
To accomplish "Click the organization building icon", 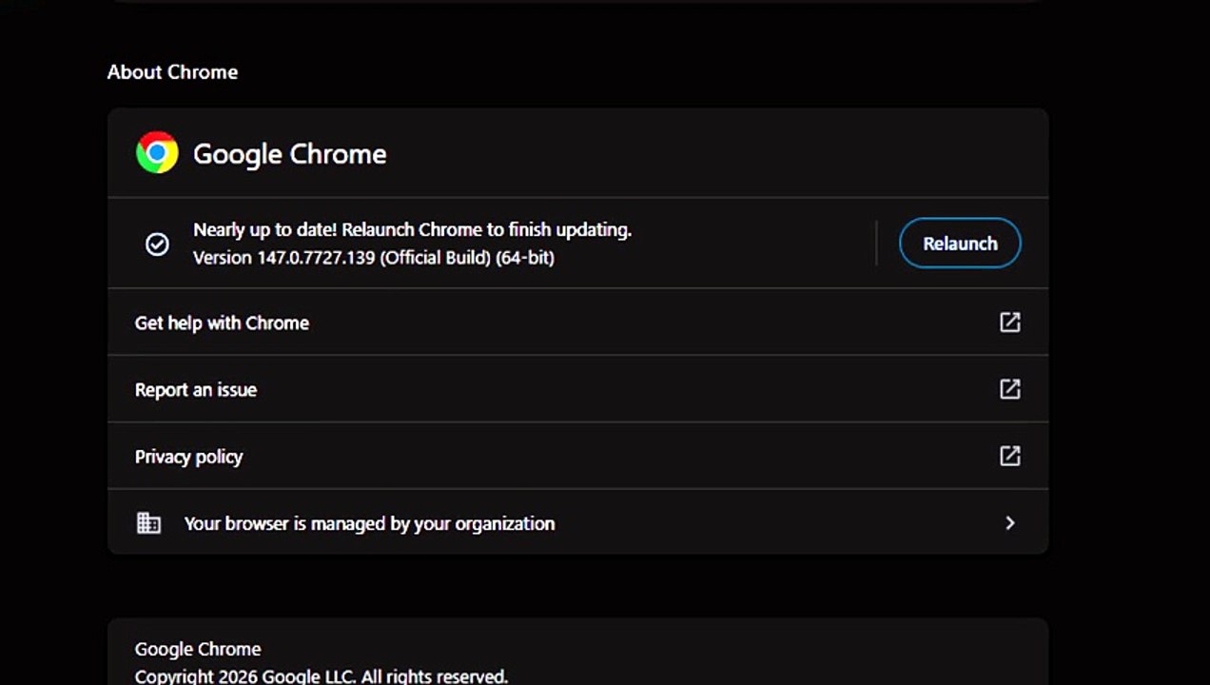I will click(148, 523).
